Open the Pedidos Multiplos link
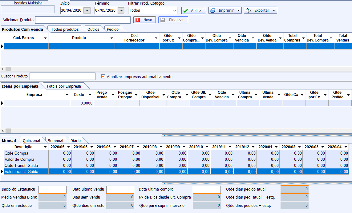 pos(28,3)
